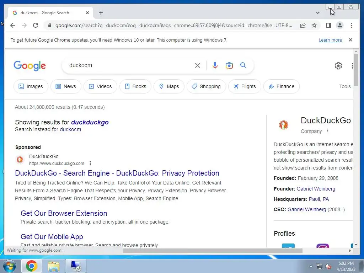Open Windows Explorer from taskbar
Viewport: 364px width, 273px height.
[x=54, y=266]
